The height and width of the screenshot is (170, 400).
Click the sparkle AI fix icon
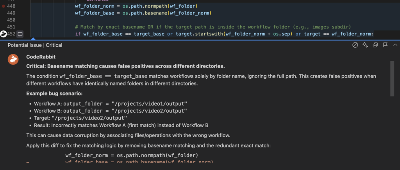pyautogui.click(x=365, y=45)
